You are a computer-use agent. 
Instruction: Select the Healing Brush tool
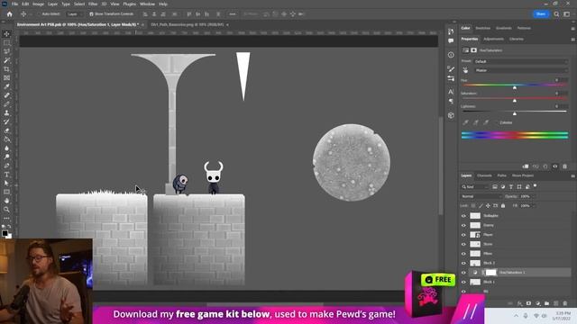click(x=6, y=95)
